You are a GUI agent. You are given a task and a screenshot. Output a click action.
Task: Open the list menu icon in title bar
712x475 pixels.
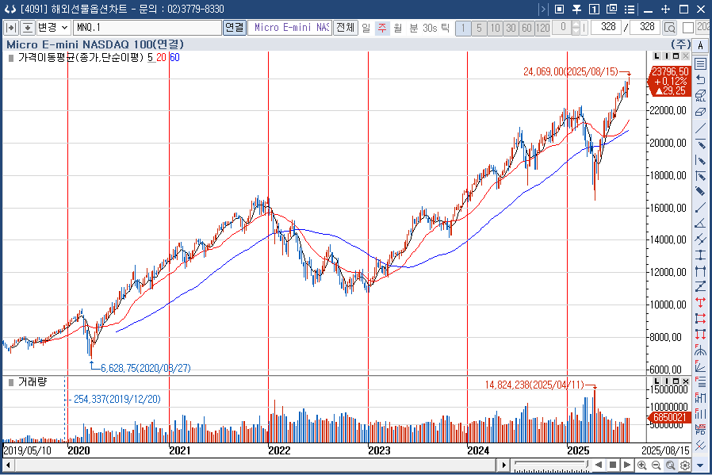pyautogui.click(x=630, y=9)
